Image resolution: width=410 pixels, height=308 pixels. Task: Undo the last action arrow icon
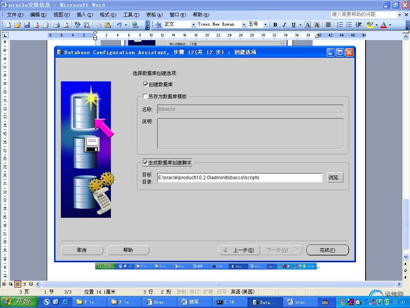[119, 24]
